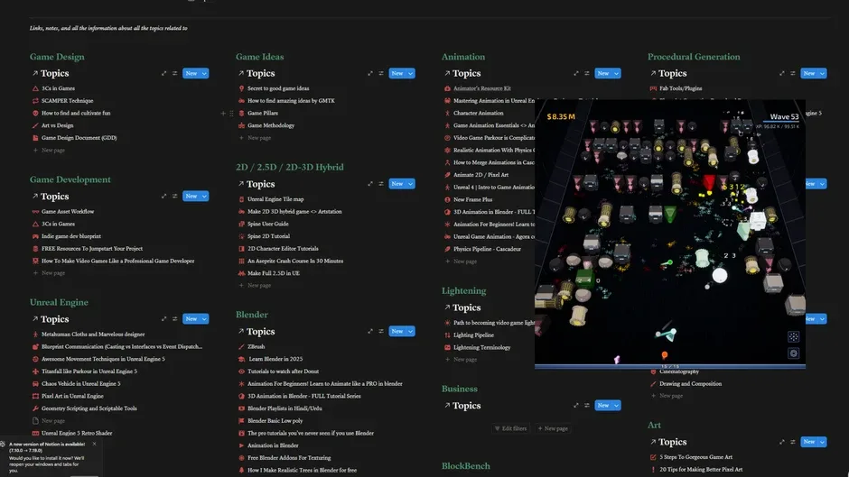849x477 pixels.
Task: Click New page button in Business section
Action: 553,428
